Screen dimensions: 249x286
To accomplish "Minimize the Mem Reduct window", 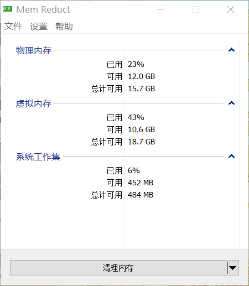I will click(160, 9).
